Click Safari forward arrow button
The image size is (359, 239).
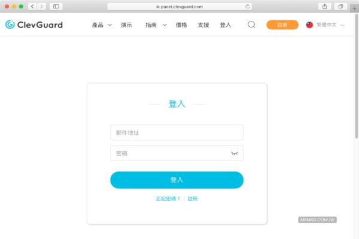pos(41,7)
